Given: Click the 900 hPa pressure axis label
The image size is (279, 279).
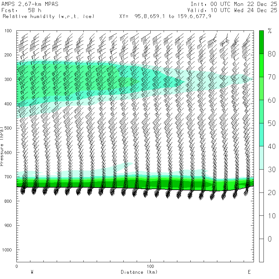Looking at the screenshot, I should [x=8, y=225].
